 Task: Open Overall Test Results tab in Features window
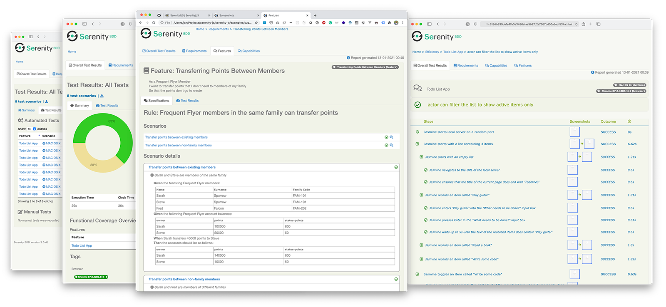(159, 51)
